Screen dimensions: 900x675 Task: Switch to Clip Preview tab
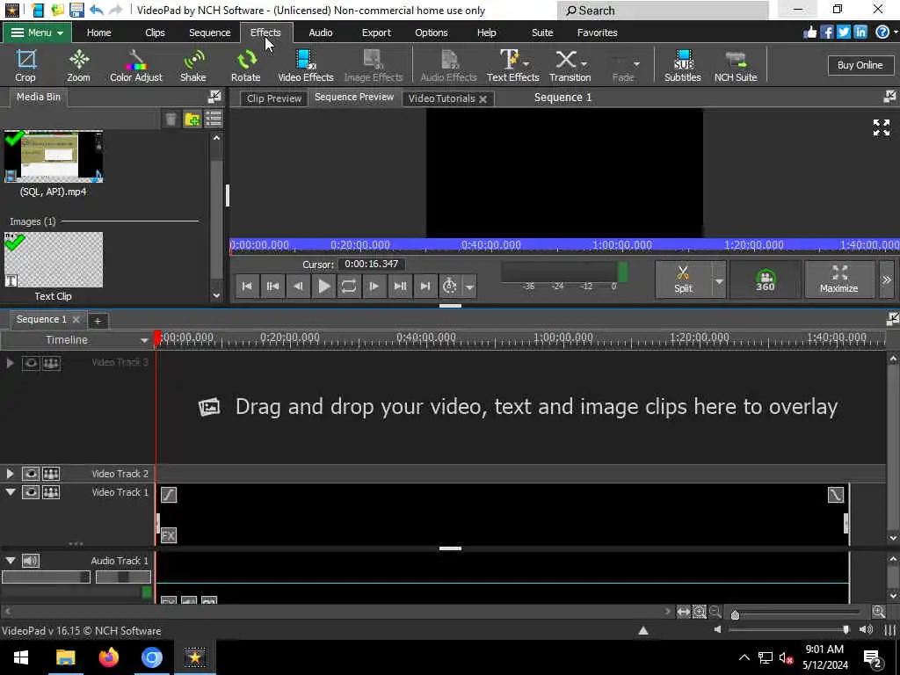coord(274,98)
